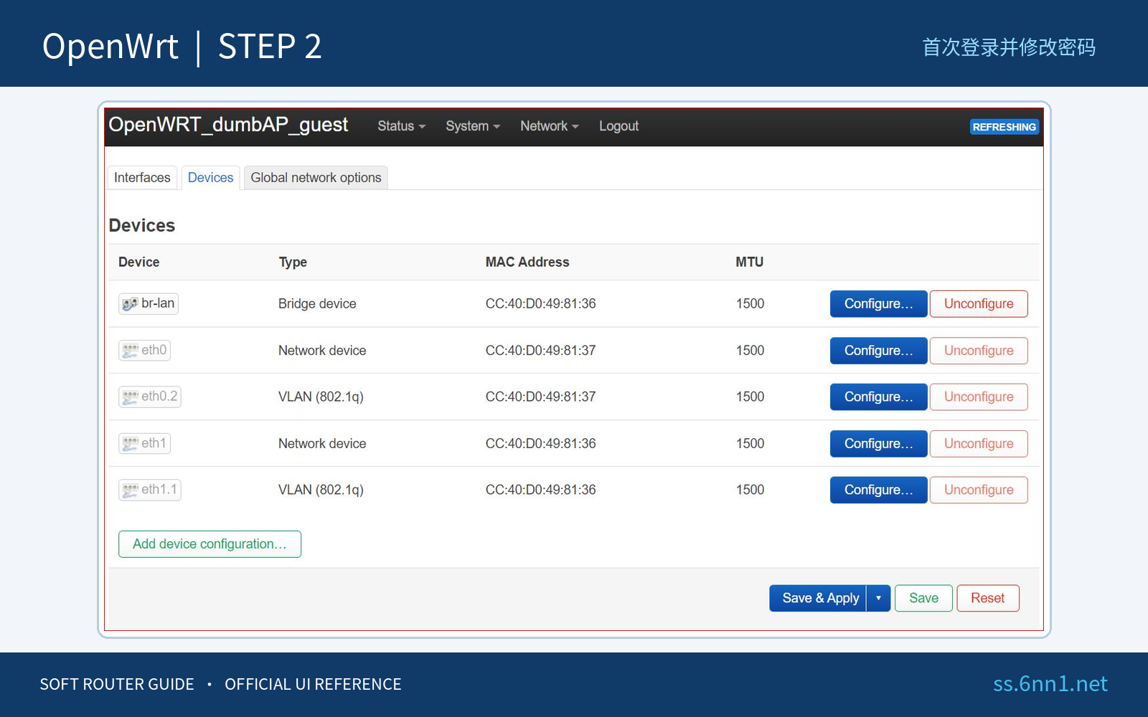Click the eth0 network device icon

point(130,351)
